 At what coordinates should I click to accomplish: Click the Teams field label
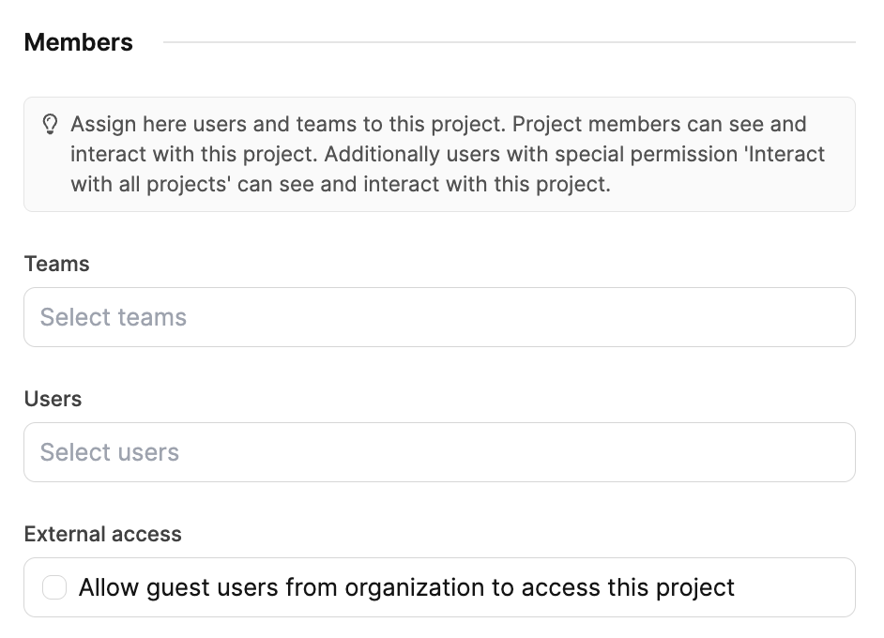(x=56, y=264)
